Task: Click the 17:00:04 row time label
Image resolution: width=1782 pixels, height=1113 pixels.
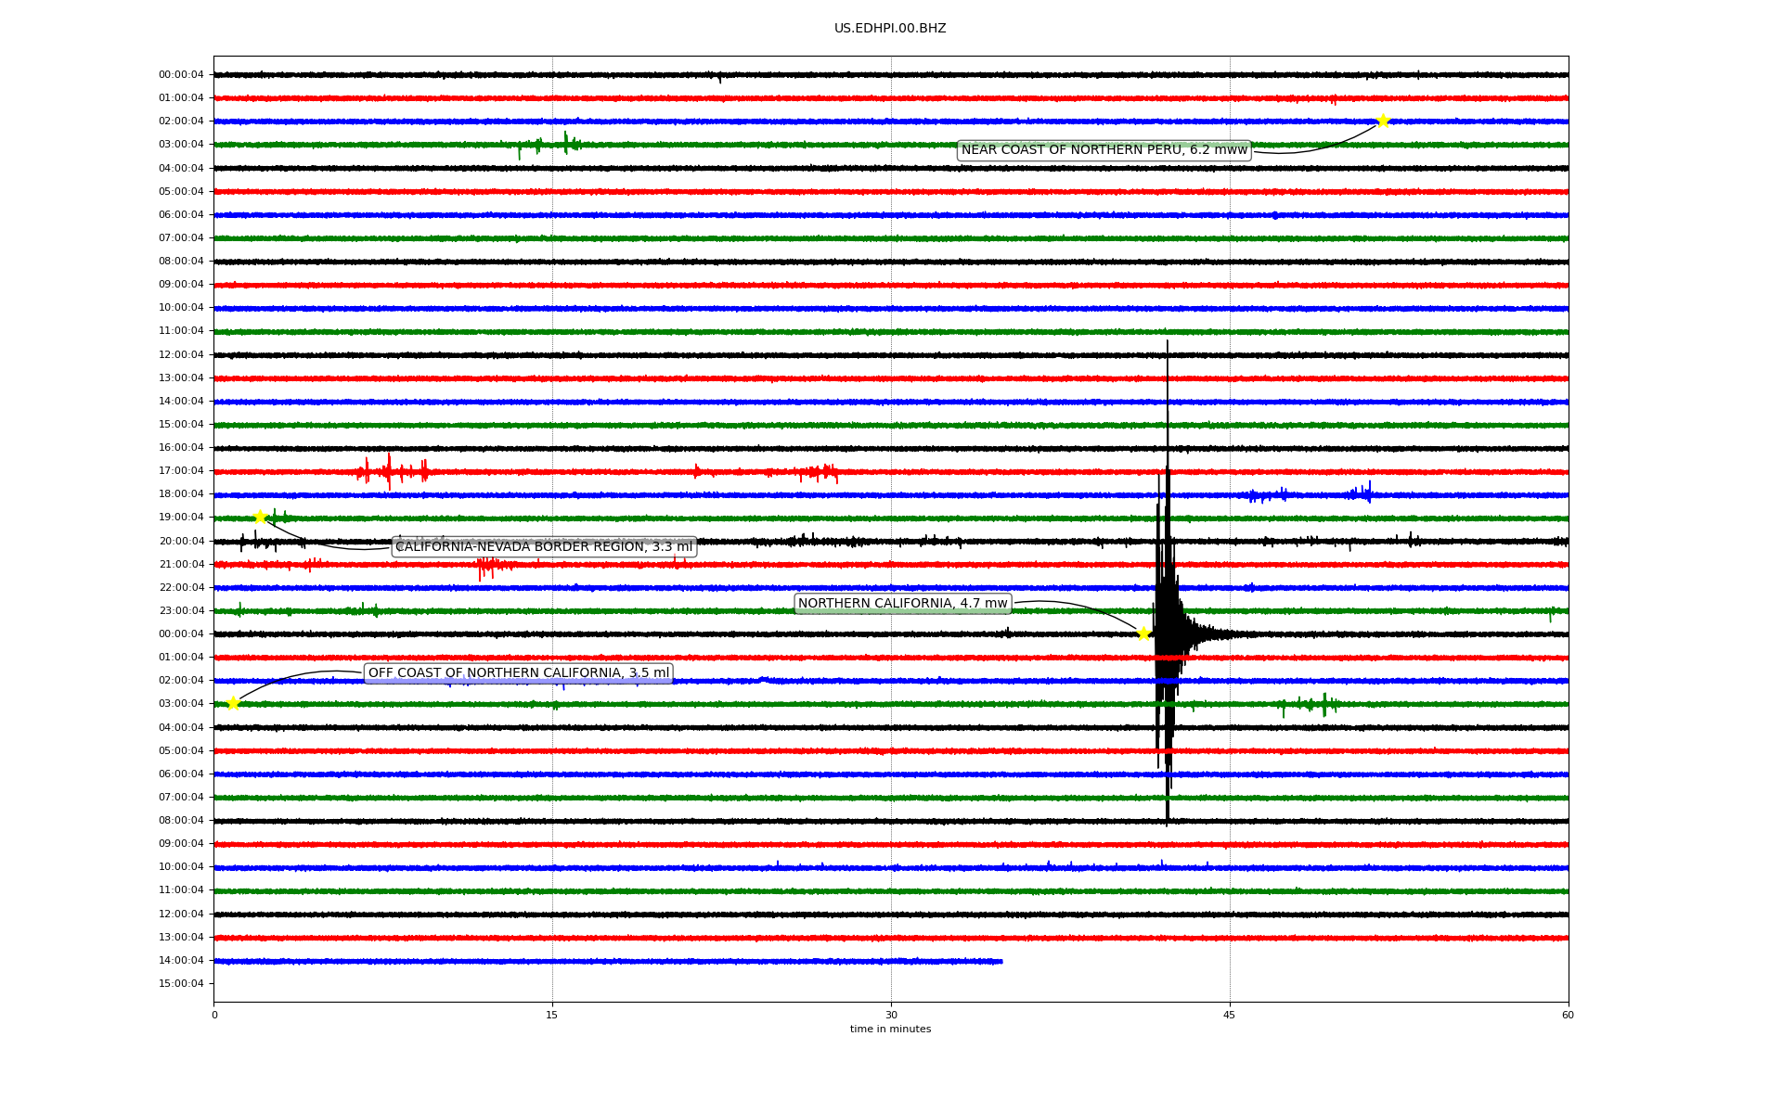Action: click(181, 471)
